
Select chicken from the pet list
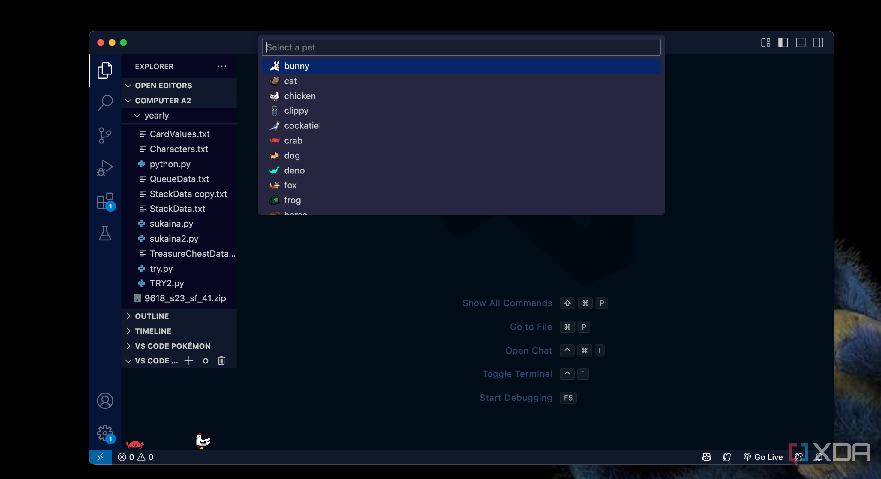point(299,96)
